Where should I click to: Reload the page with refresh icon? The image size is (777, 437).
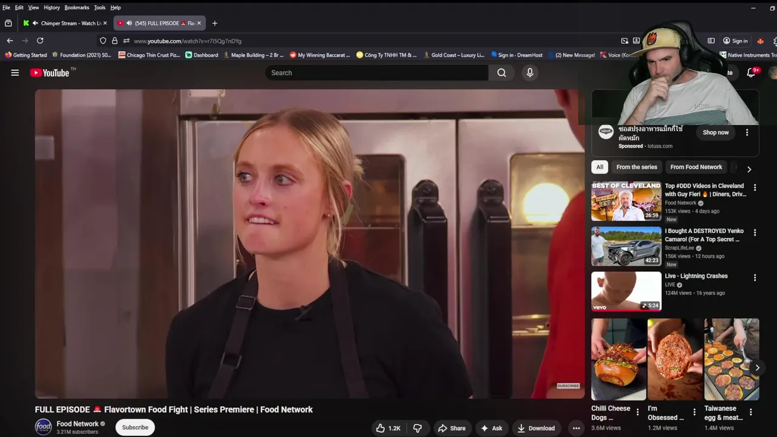(40, 41)
